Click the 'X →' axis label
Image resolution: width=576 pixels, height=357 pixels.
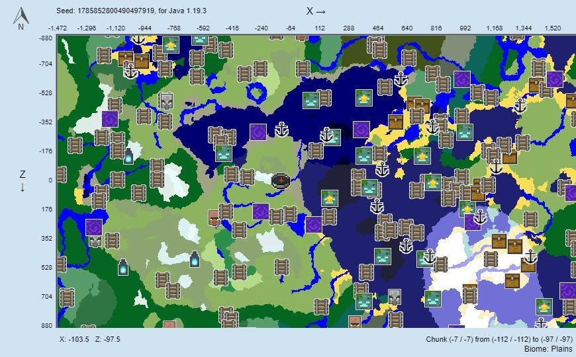pos(316,11)
